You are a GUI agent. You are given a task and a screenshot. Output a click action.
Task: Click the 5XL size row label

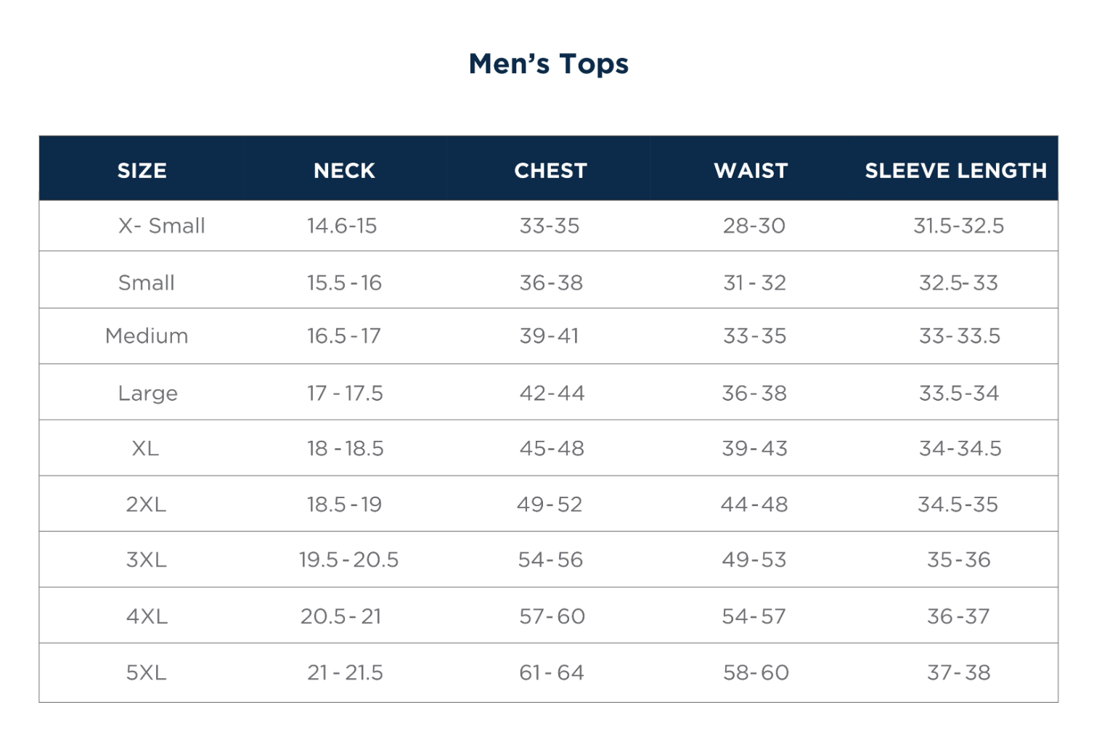click(146, 673)
